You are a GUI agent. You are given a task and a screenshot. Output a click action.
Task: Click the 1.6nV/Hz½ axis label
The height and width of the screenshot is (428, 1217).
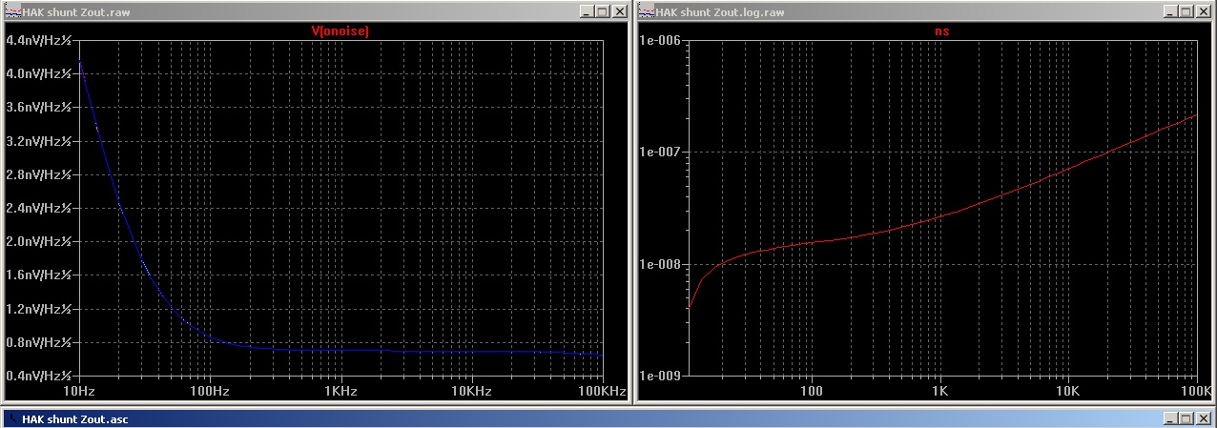coord(38,275)
